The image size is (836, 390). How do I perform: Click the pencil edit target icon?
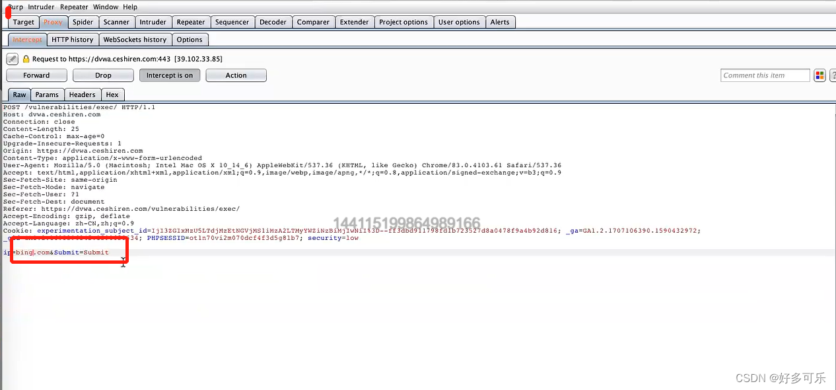[13, 59]
